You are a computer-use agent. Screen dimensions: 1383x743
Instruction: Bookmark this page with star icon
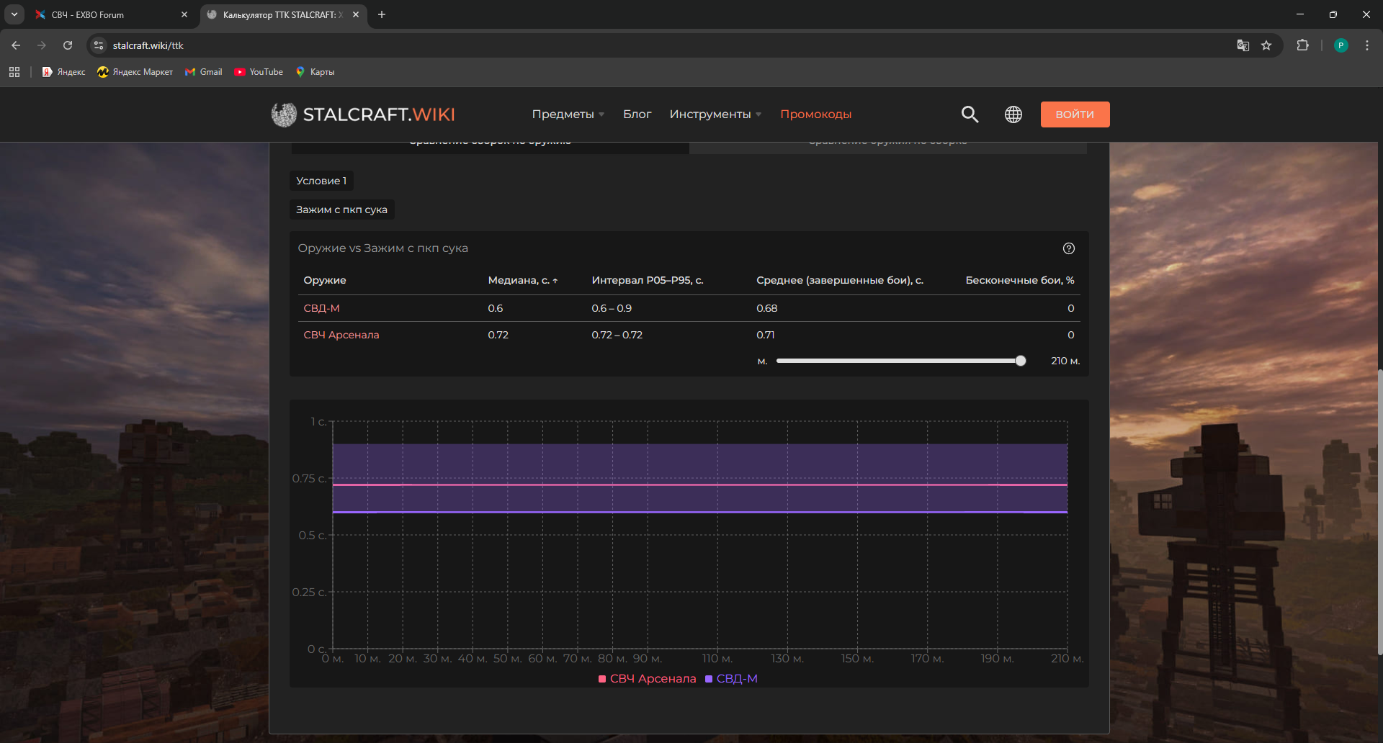point(1266,45)
